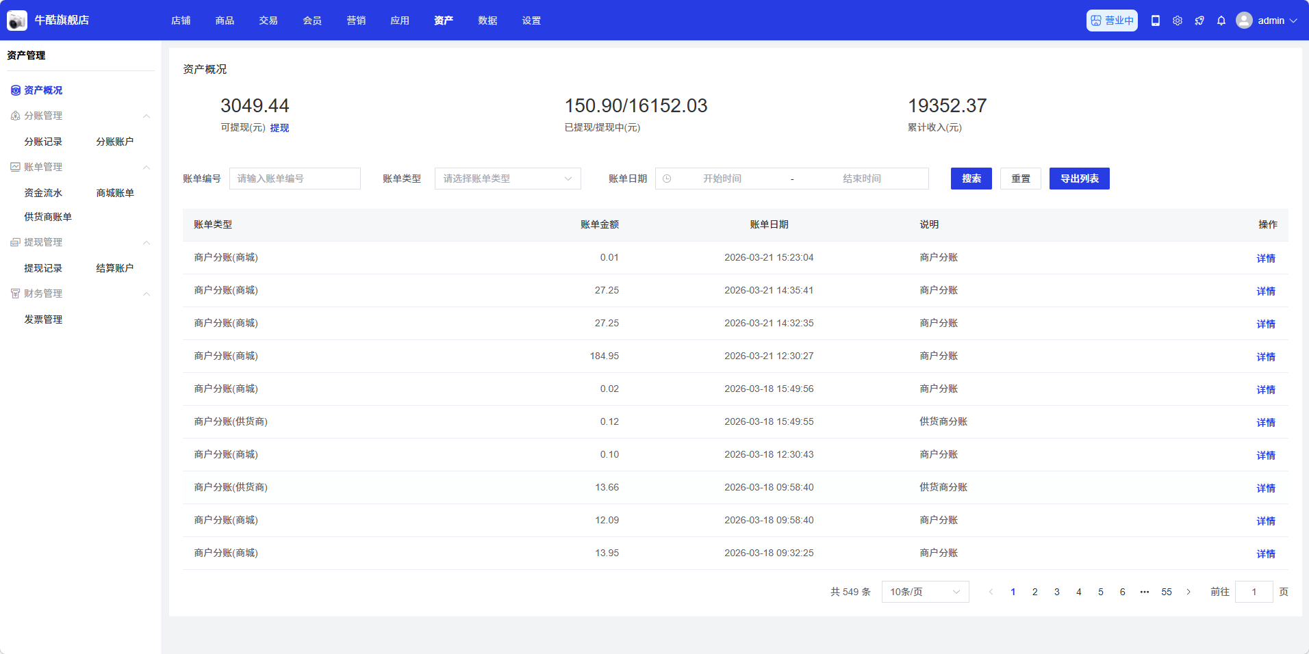This screenshot has width=1309, height=654.
Task: Click the 提现 withdraw link
Action: coord(279,128)
